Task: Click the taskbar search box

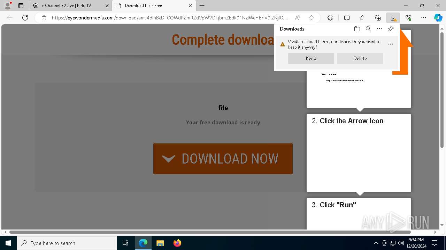Action: point(67,243)
